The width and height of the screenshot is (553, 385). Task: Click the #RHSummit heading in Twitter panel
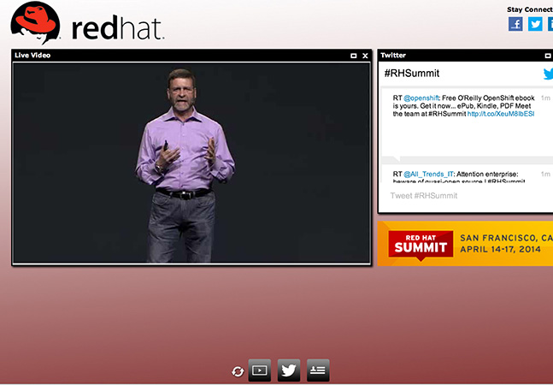tap(412, 74)
